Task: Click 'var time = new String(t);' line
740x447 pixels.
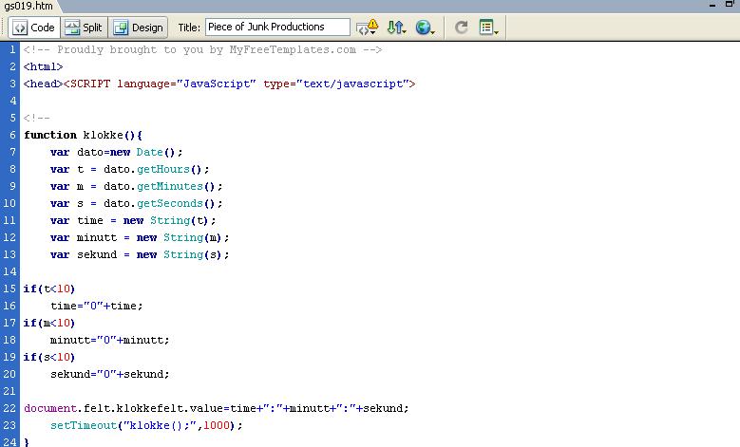Action: [x=133, y=220]
